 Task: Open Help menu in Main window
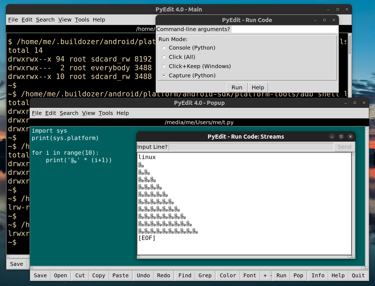click(x=99, y=20)
